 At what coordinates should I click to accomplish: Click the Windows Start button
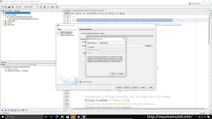click(x=3, y=117)
